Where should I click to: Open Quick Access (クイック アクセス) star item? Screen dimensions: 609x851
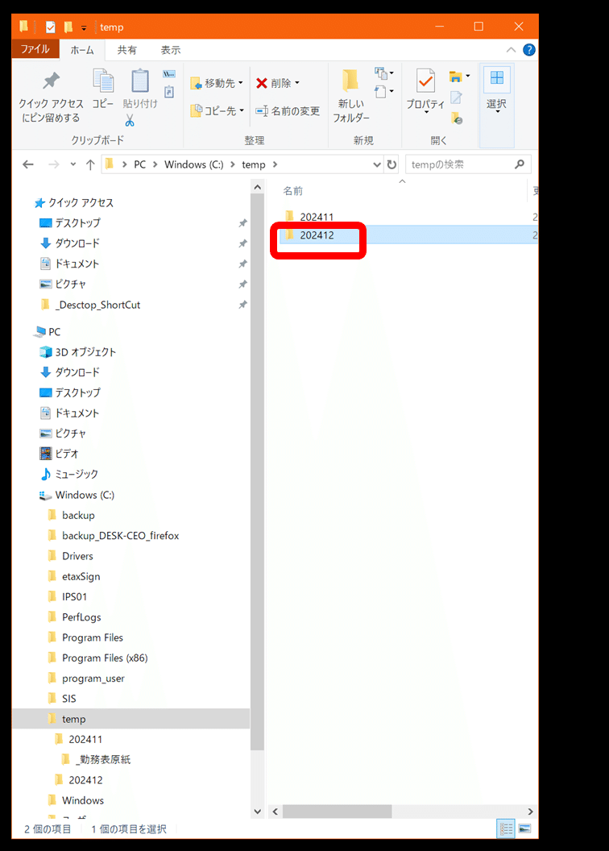74,203
